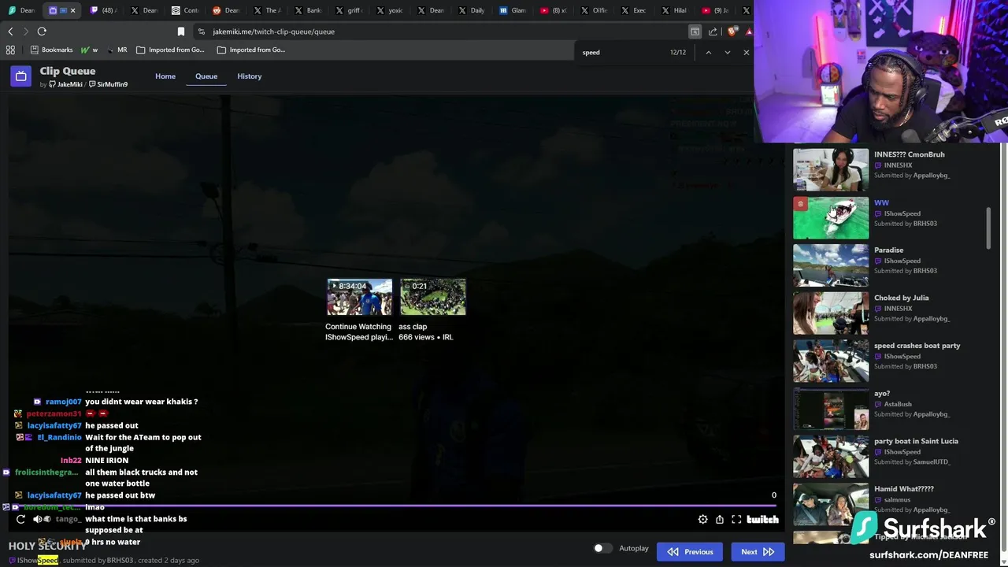Select the Continue Watching IShowSpeed thumbnail
This screenshot has width=1008, height=567.
(360, 297)
